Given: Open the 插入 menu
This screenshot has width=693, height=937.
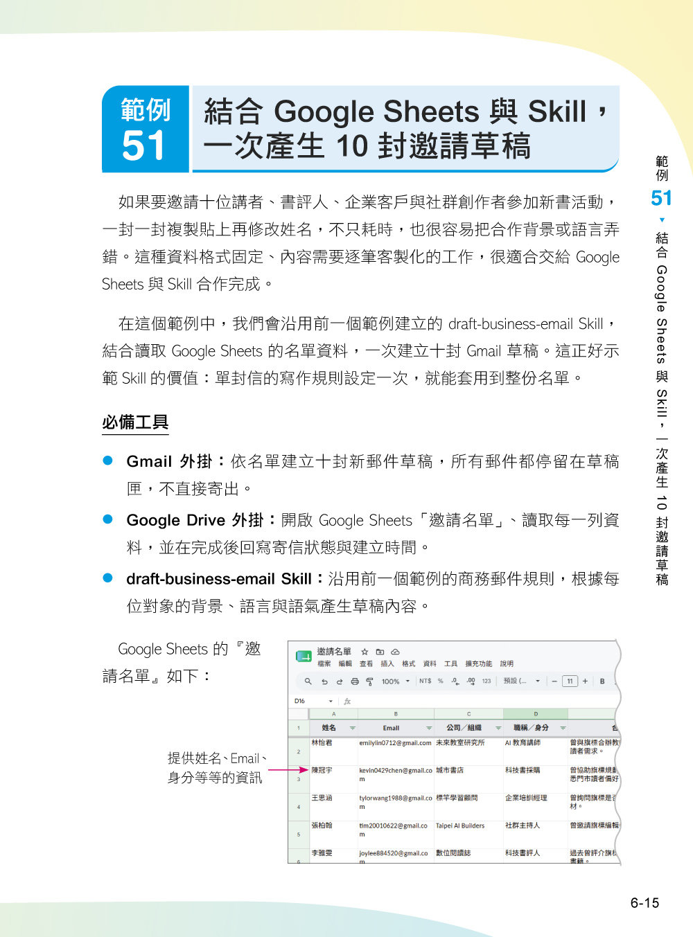Looking at the screenshot, I should (x=387, y=663).
